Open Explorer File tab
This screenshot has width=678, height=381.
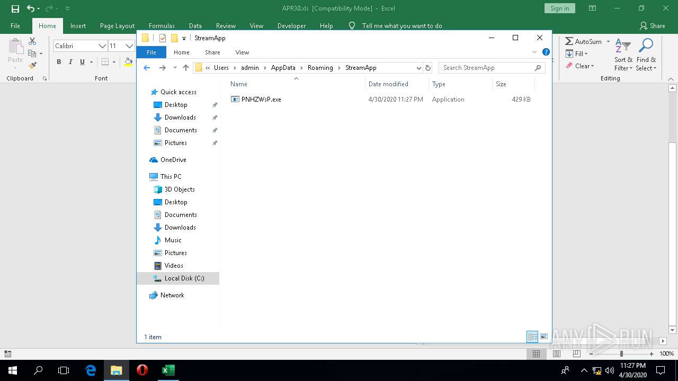[x=151, y=52]
